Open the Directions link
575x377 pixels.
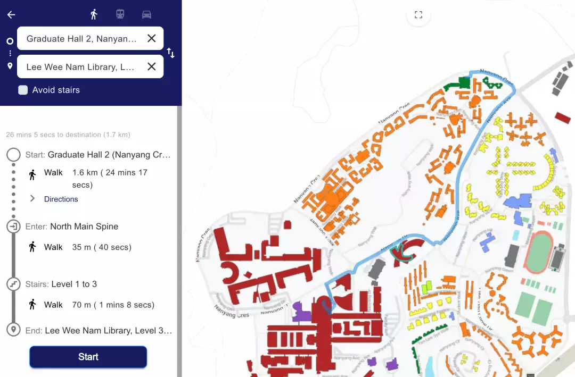click(61, 199)
